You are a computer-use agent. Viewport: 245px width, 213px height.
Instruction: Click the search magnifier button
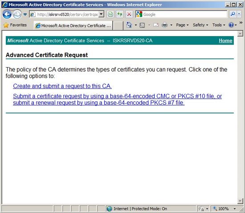(x=233, y=14)
